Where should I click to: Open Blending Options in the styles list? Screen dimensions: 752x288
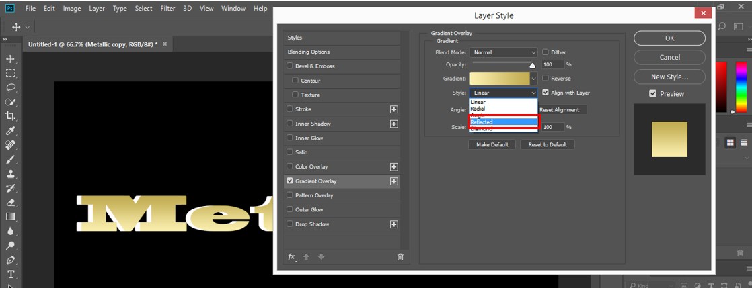pyautogui.click(x=342, y=52)
